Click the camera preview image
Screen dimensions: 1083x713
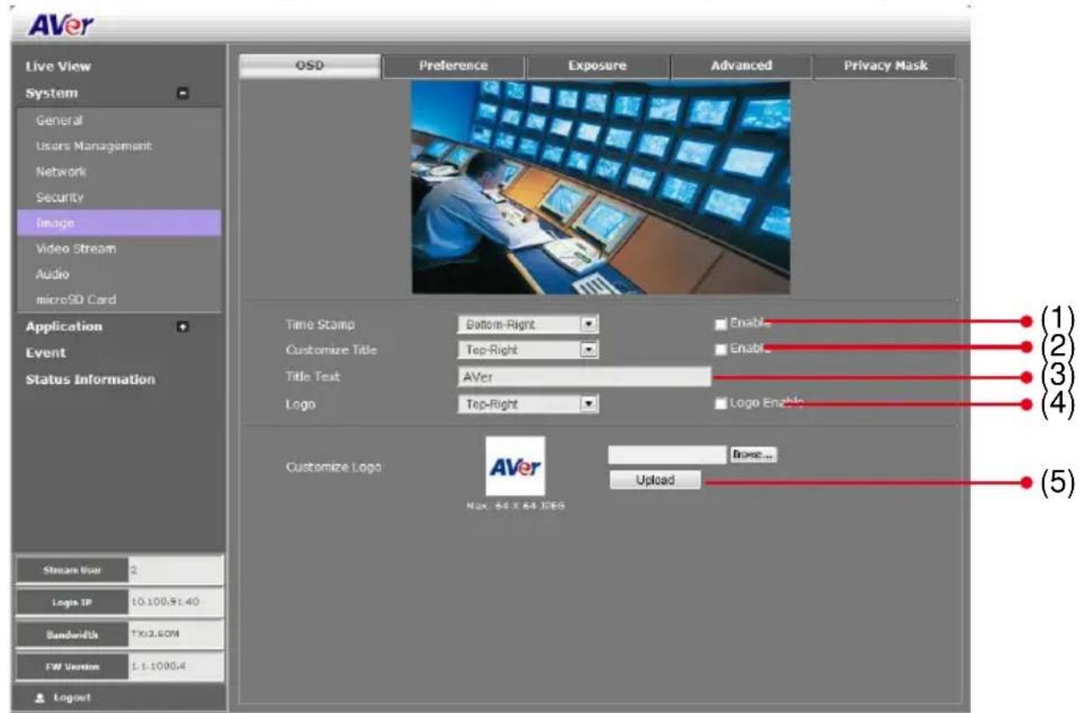point(601,188)
